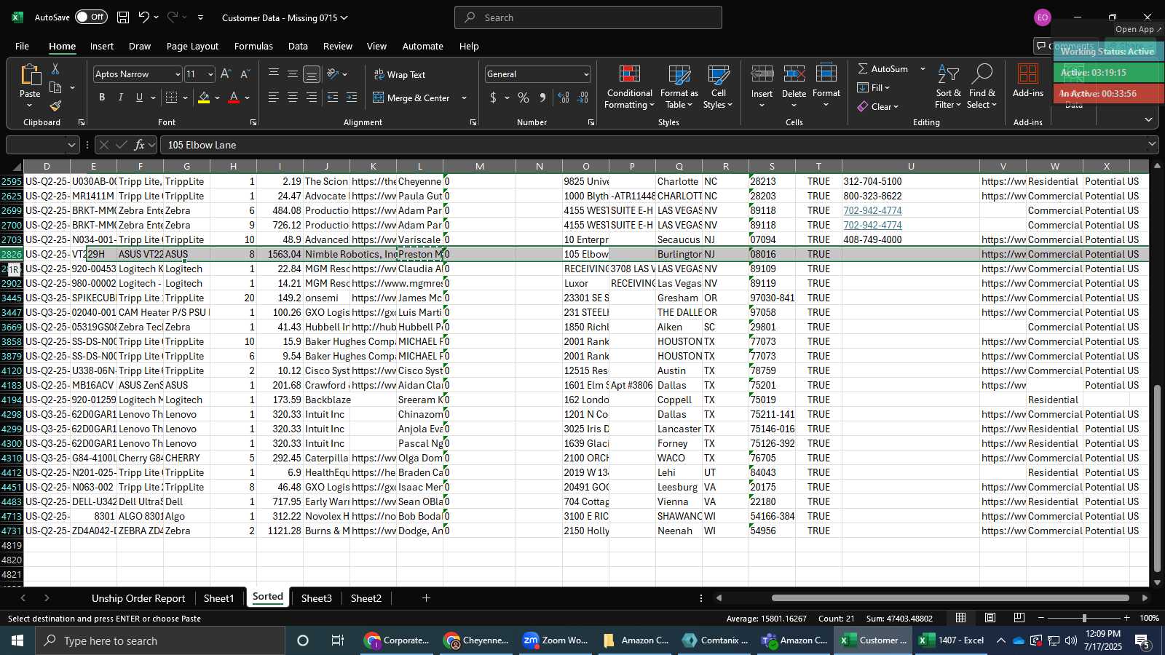
Task: Open the font size dropdown
Action: point(210,74)
